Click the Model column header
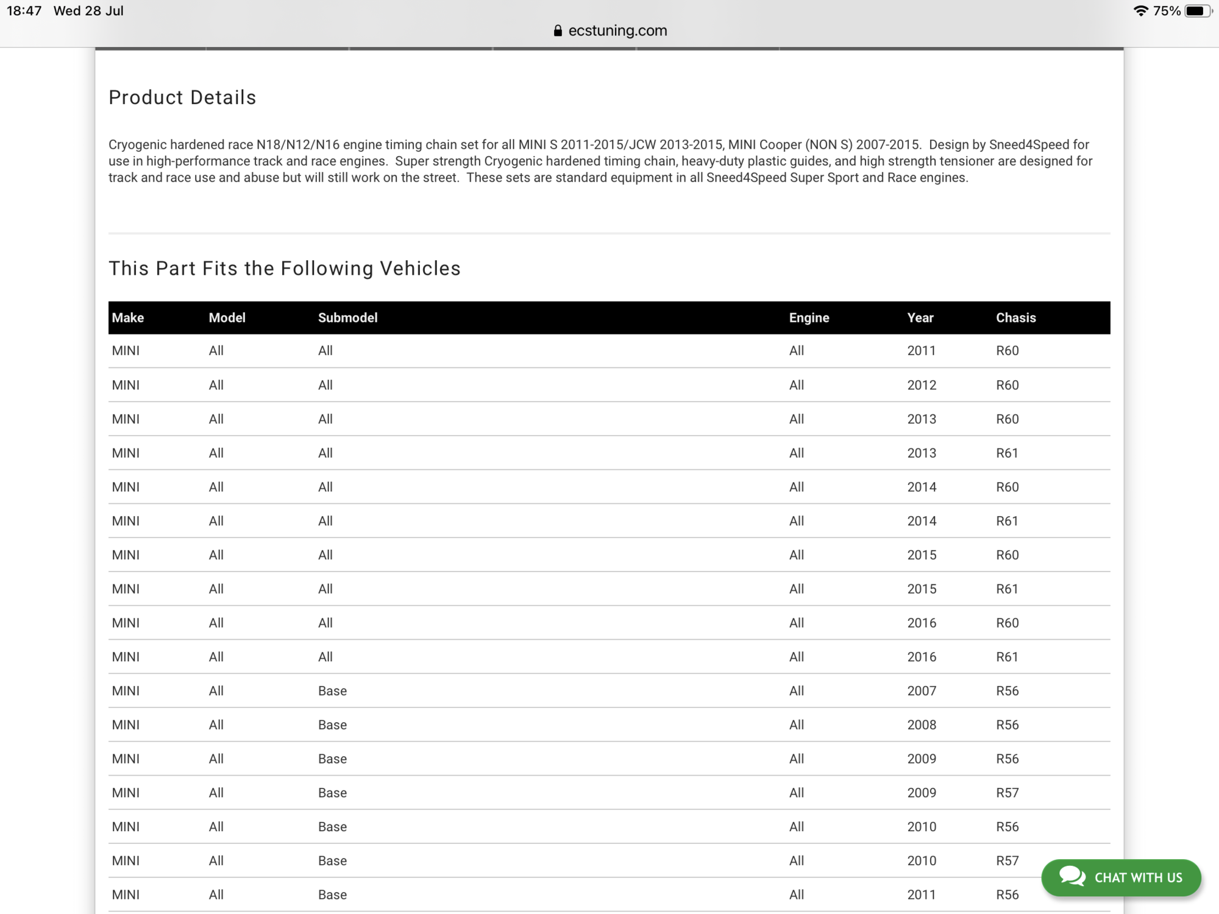The height and width of the screenshot is (914, 1219). [x=227, y=317]
